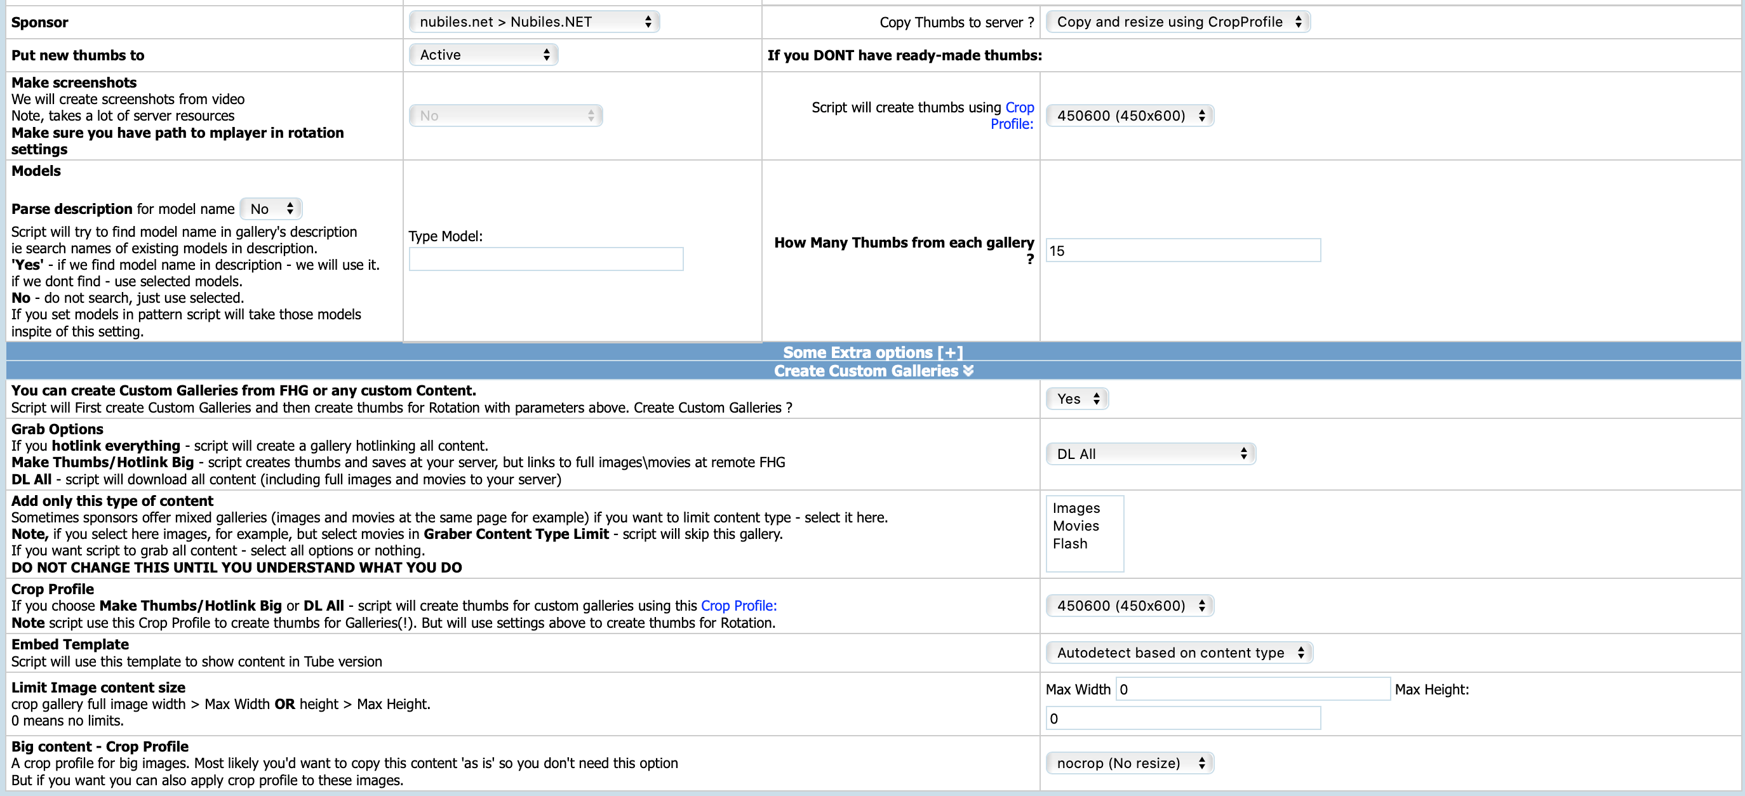Click the double-chevron icon beside Create Custom Galleries

click(968, 371)
